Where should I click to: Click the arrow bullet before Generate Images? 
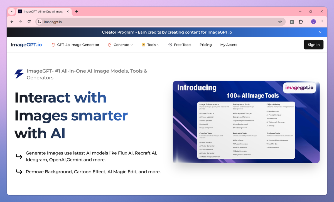tap(19, 157)
